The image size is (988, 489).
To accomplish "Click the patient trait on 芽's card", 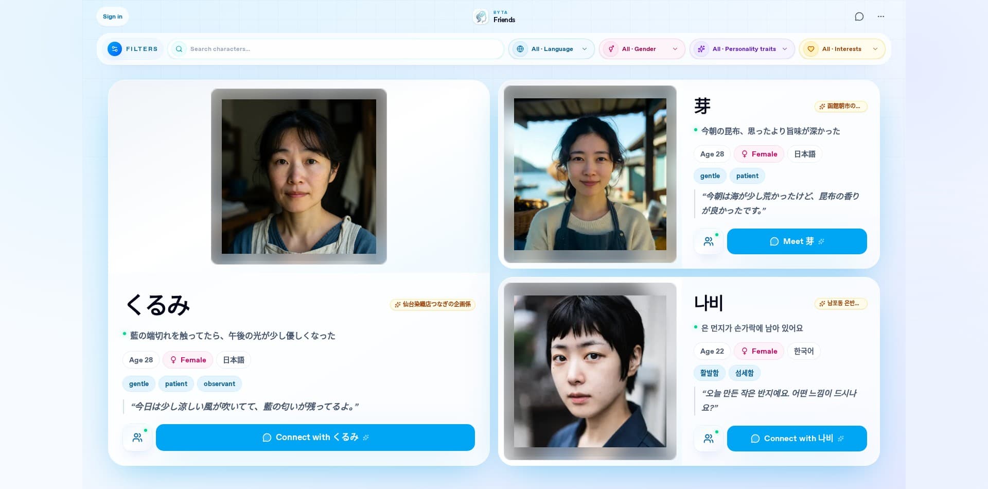I will 747,176.
